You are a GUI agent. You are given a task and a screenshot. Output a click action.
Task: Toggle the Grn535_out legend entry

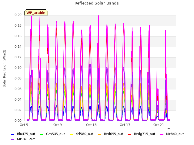click(x=52, y=134)
